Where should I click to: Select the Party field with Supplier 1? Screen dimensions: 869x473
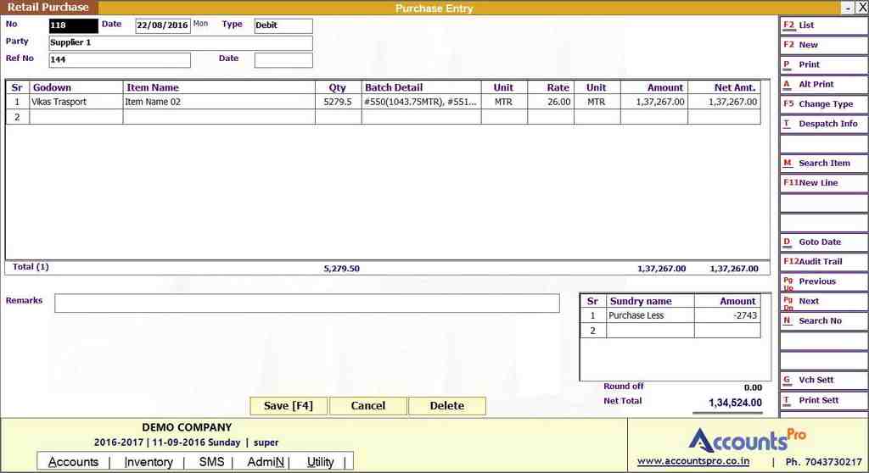point(180,42)
